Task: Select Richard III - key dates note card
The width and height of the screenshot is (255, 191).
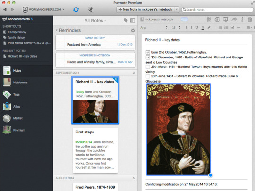Action: 95,100
